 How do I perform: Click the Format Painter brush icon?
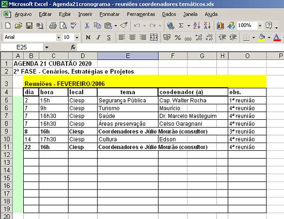(x=124, y=25)
